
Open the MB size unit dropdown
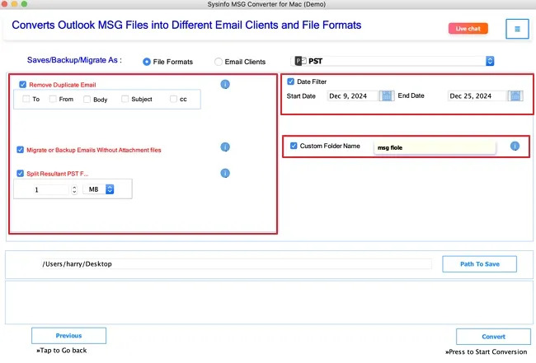pos(110,189)
